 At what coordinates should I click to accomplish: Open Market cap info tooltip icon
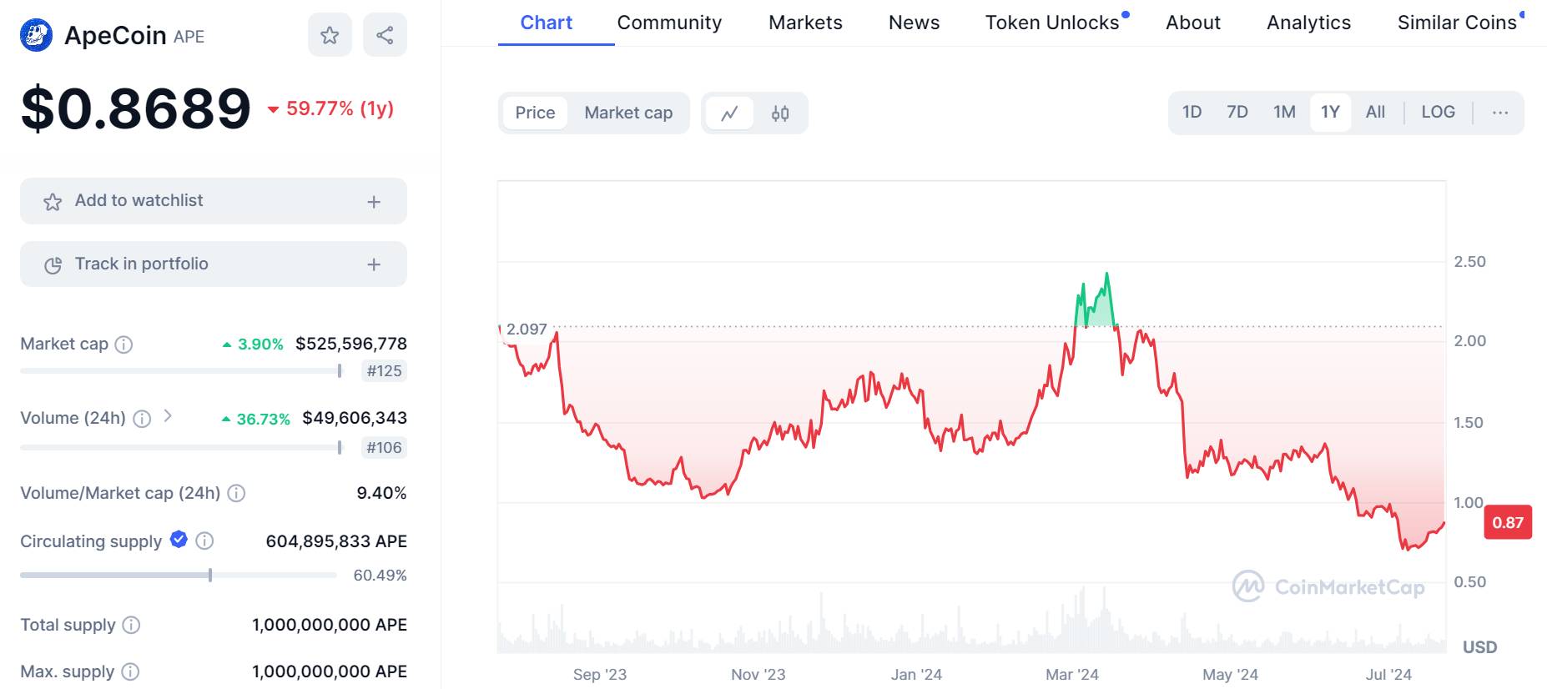[123, 344]
